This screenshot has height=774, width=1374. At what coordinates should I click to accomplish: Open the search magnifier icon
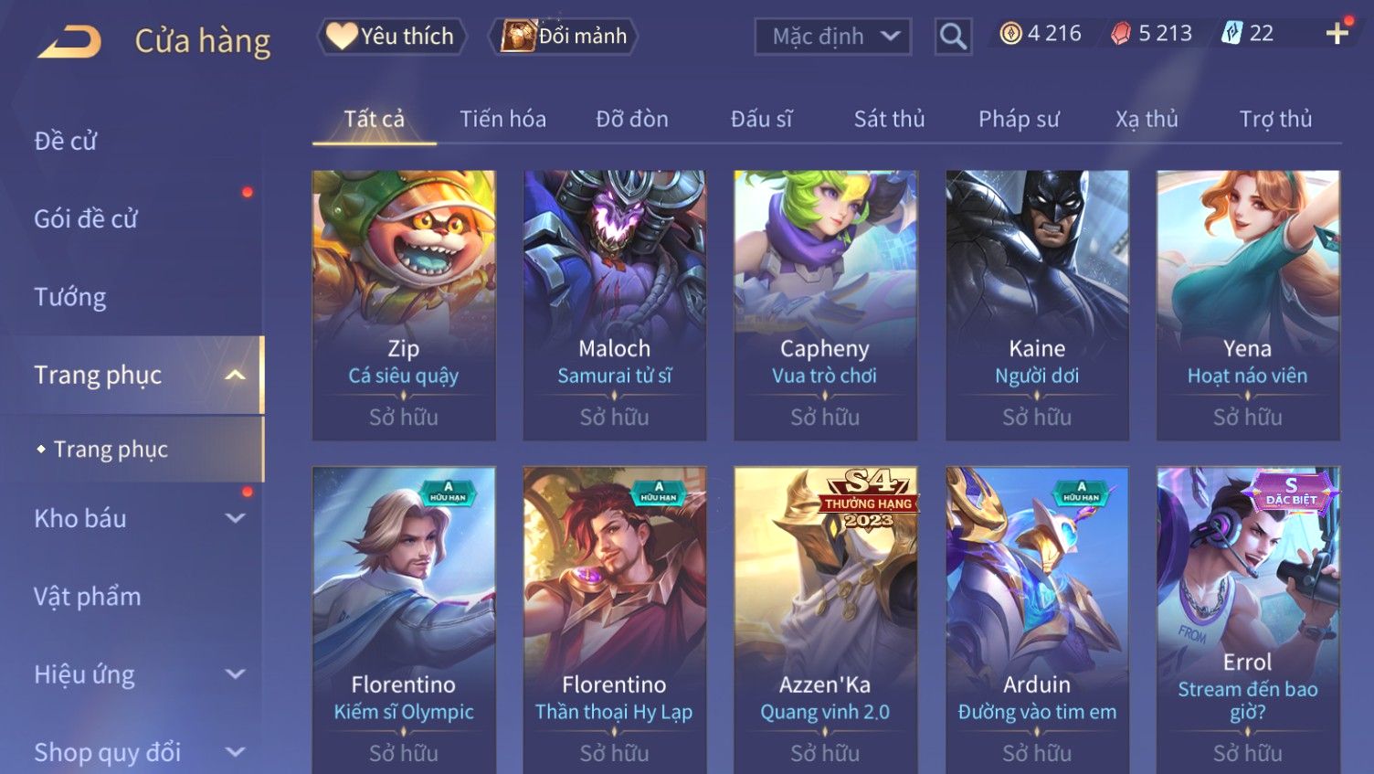point(953,37)
